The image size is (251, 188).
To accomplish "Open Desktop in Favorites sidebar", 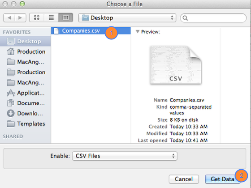I will coord(26,41).
